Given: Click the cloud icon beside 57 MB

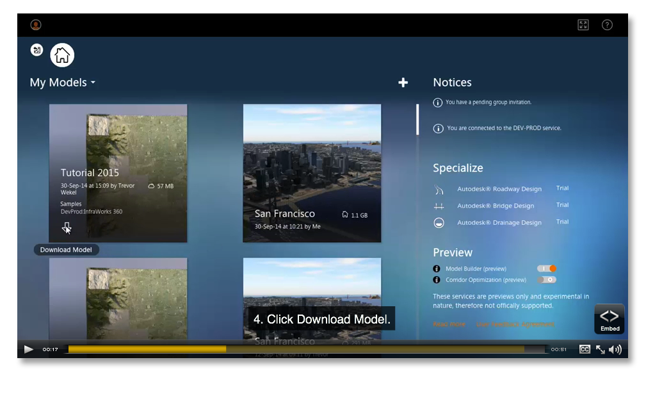Looking at the screenshot, I should pyautogui.click(x=151, y=186).
